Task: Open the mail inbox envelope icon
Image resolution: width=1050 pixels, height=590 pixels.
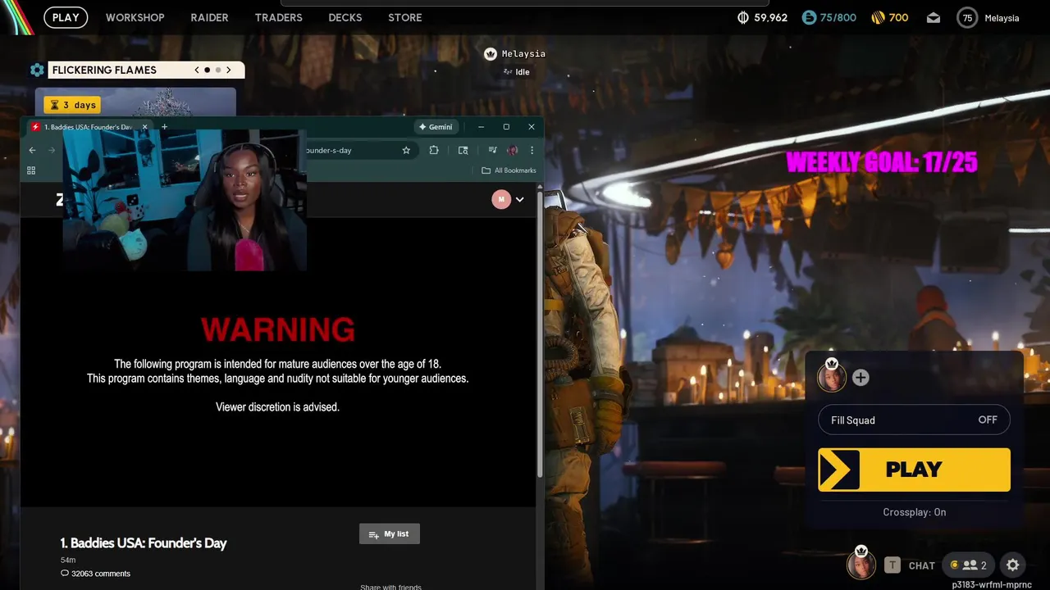Action: 934,18
